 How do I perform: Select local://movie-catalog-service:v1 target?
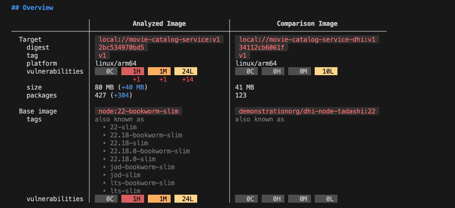[159, 39]
